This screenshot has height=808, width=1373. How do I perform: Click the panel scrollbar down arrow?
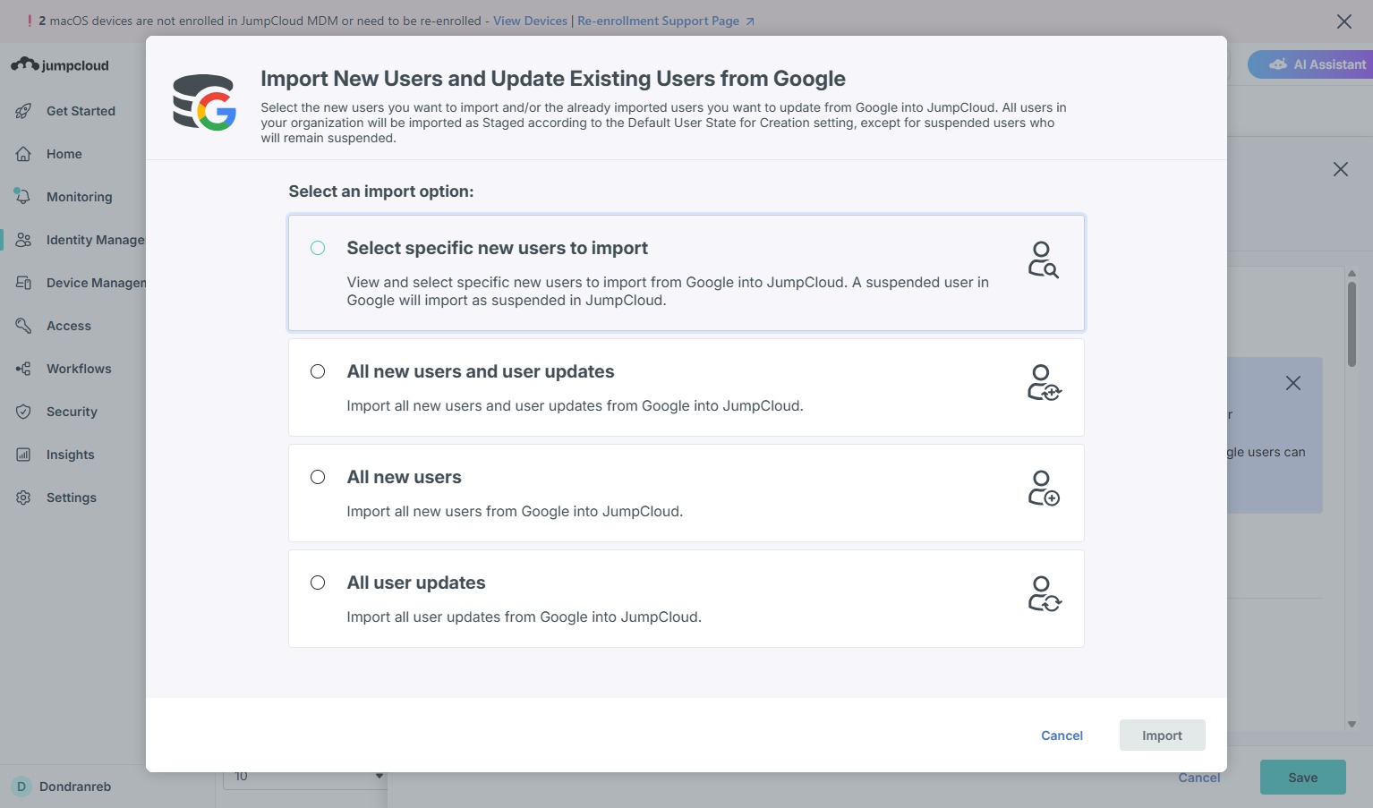[x=1352, y=724]
